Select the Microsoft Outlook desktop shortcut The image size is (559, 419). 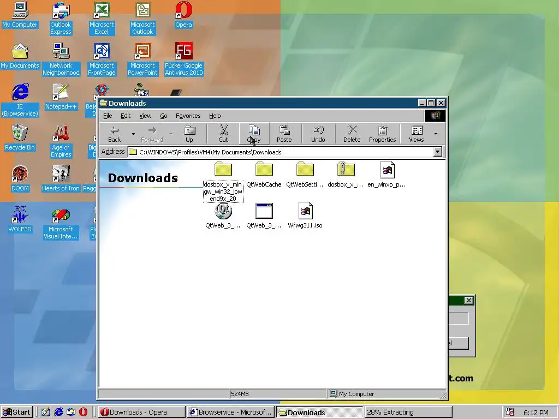click(142, 19)
